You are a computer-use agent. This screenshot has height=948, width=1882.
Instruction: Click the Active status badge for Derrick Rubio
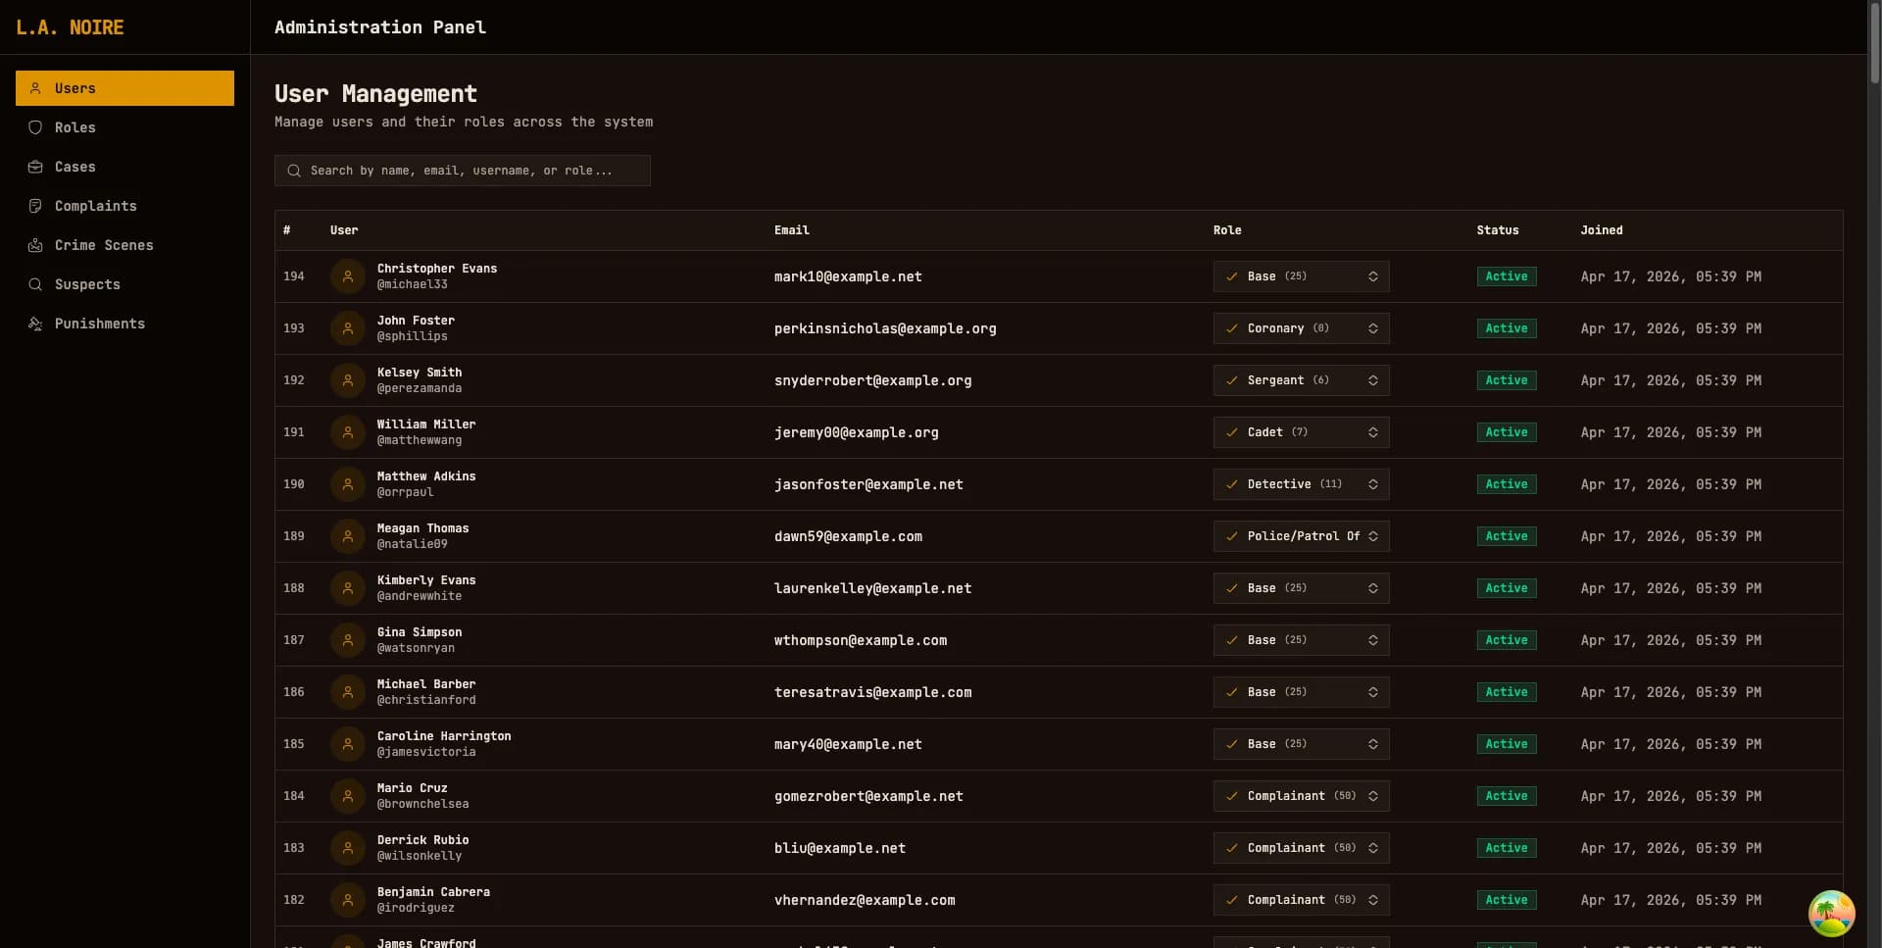click(x=1506, y=848)
